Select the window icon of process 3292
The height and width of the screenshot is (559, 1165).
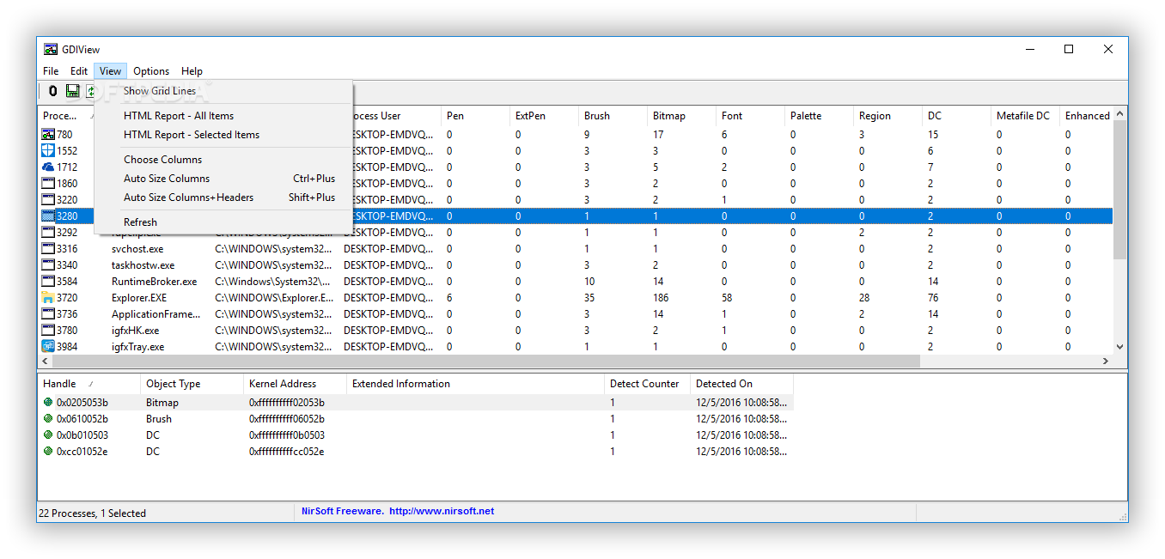pos(48,232)
